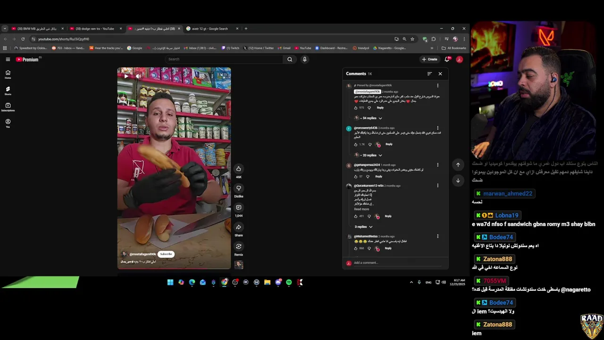The image size is (604, 340).
Task: Open Discord from the taskbar
Action: coord(278,282)
